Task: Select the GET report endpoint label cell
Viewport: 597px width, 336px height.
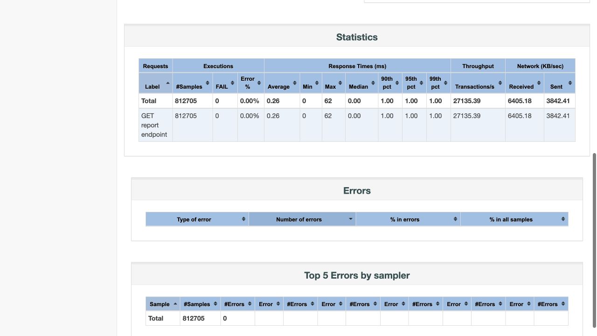Action: point(155,125)
